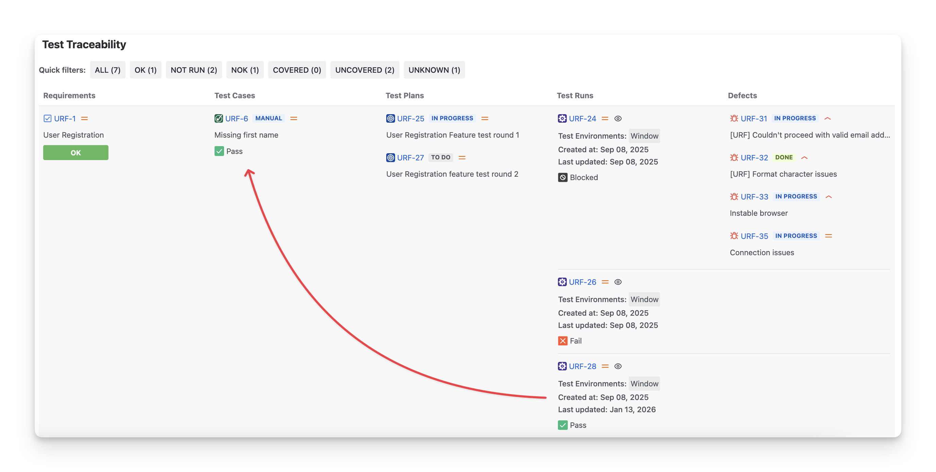The width and height of the screenshot is (936, 472).
Task: Click the URF-25 test plan target icon
Action: point(390,118)
